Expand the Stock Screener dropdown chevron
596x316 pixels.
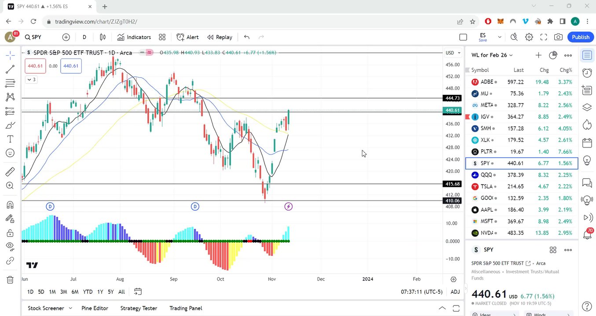pyautogui.click(x=70, y=308)
